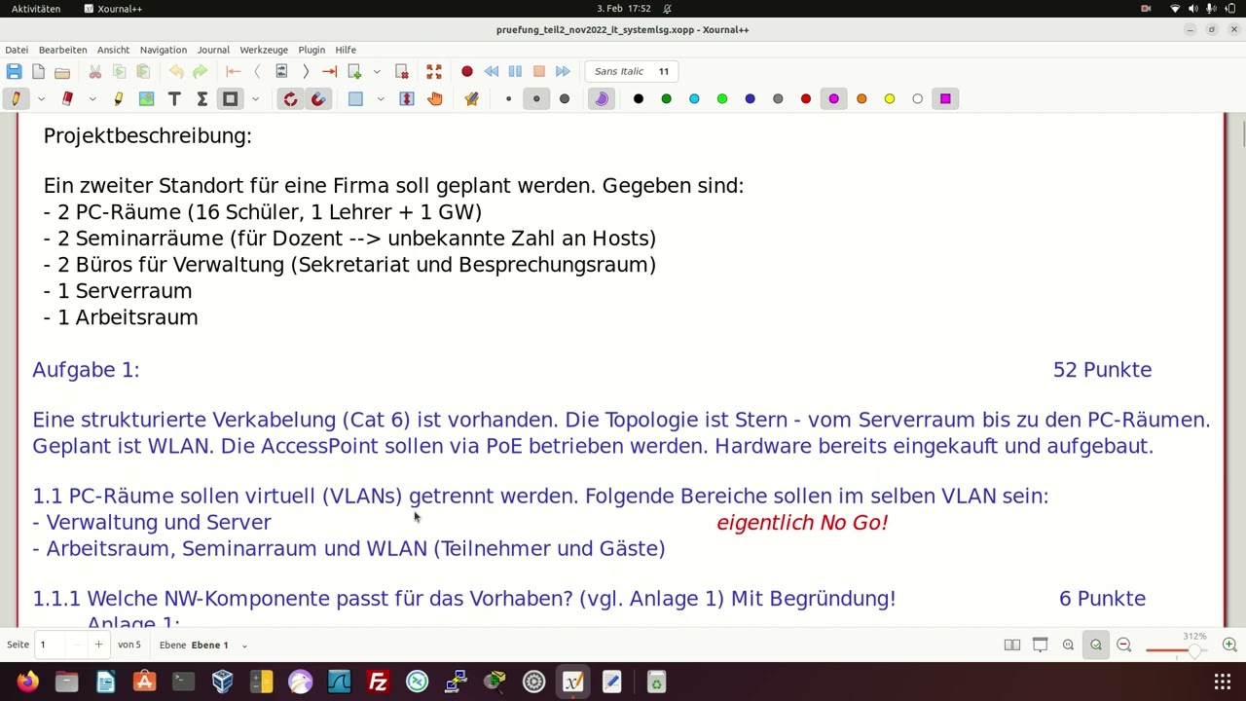Choose the Select Region tool
Image resolution: width=1246 pixels, height=701 pixels.
click(355, 98)
